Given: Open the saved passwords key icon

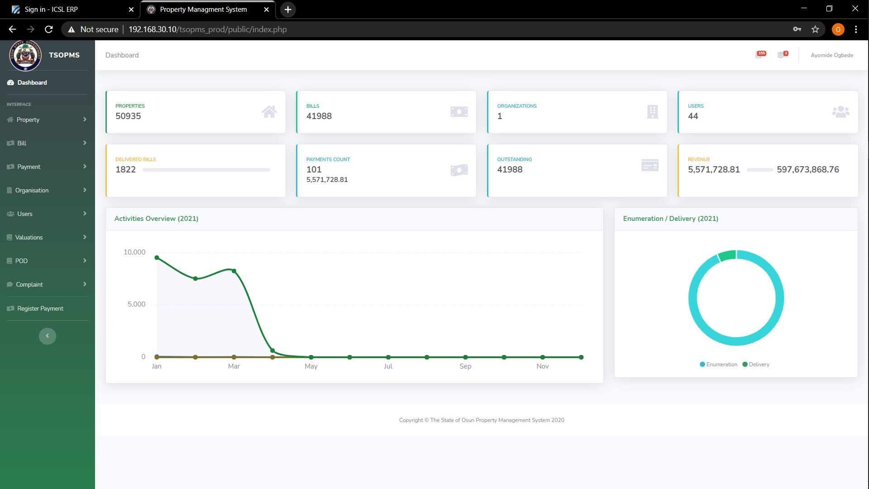Looking at the screenshot, I should (797, 29).
